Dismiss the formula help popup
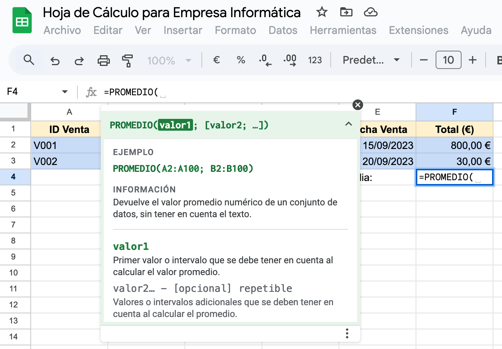 [x=357, y=104]
